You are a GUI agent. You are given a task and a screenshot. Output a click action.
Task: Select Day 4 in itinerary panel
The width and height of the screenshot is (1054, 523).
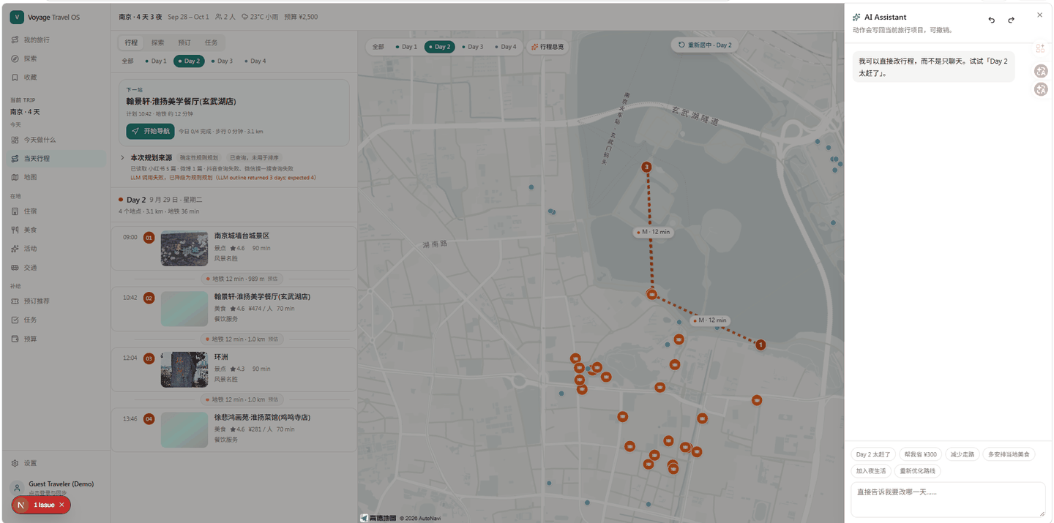[255, 61]
